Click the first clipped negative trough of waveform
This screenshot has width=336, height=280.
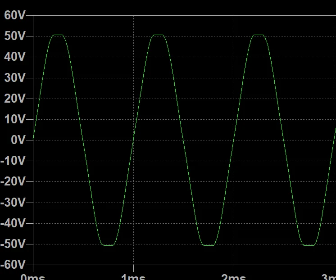(108, 245)
